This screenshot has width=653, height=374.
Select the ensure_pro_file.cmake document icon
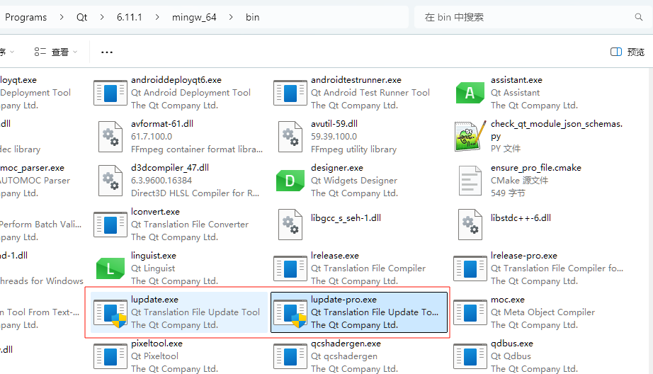point(470,181)
